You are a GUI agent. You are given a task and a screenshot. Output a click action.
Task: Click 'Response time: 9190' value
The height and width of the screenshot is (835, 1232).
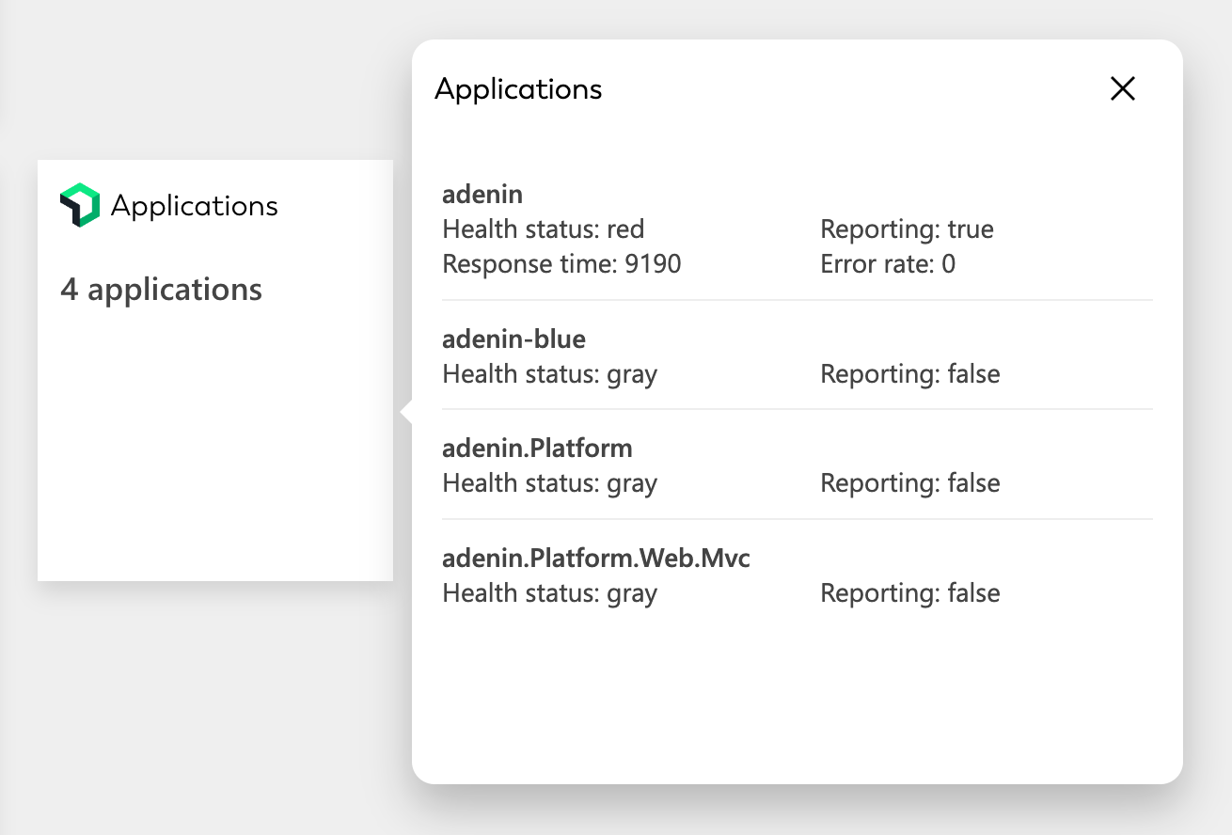pos(561,264)
